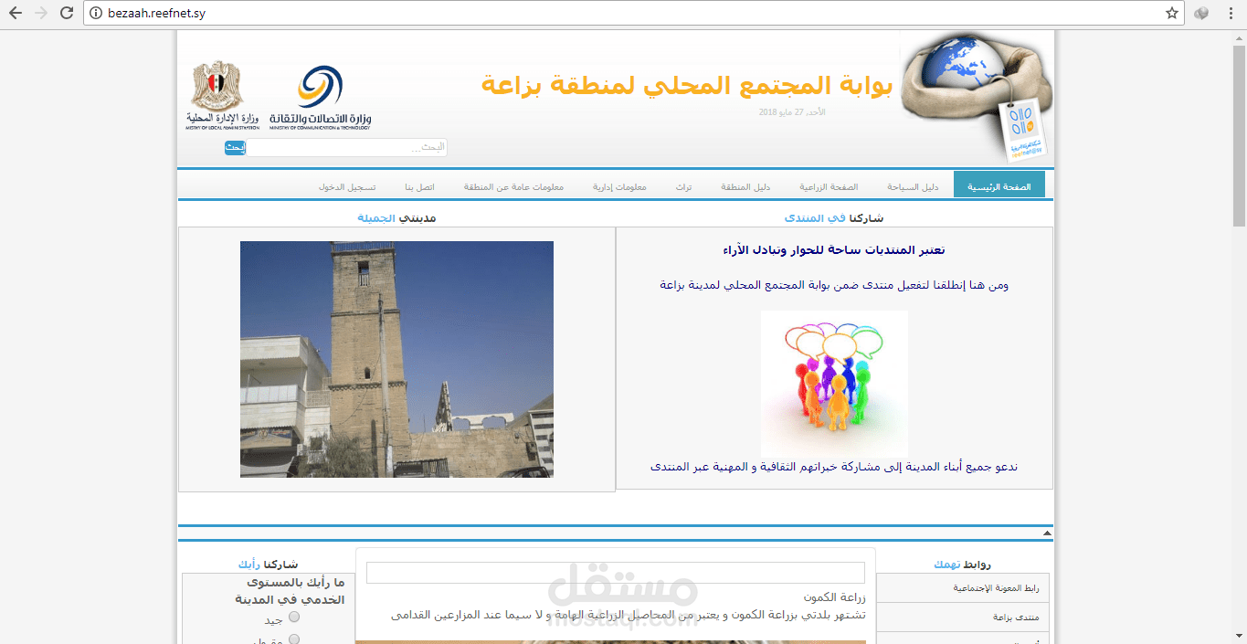Click the forum headline تعتبر المنتديات ساحة للحوار
The height and width of the screenshot is (644, 1247).
[x=834, y=249]
